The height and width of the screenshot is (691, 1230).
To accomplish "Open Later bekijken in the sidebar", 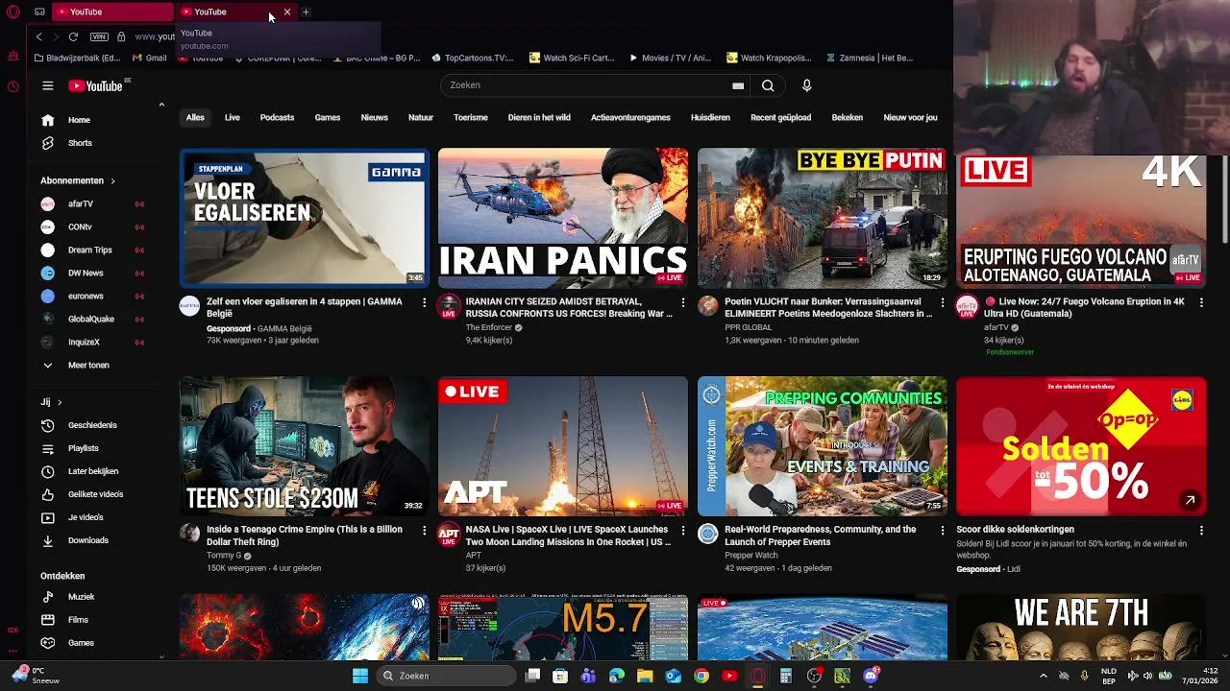I will [94, 471].
